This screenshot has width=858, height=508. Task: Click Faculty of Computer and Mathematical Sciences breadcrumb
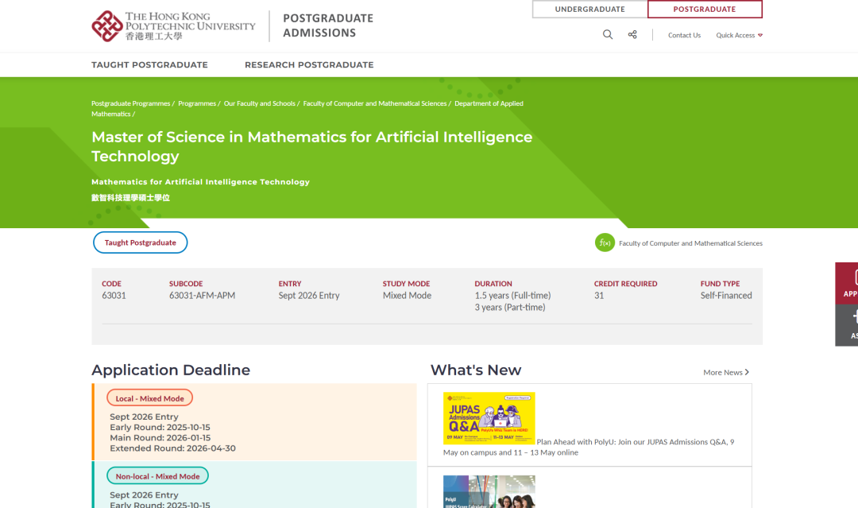coord(375,103)
